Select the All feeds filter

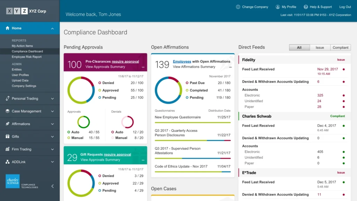pyautogui.click(x=299, y=47)
